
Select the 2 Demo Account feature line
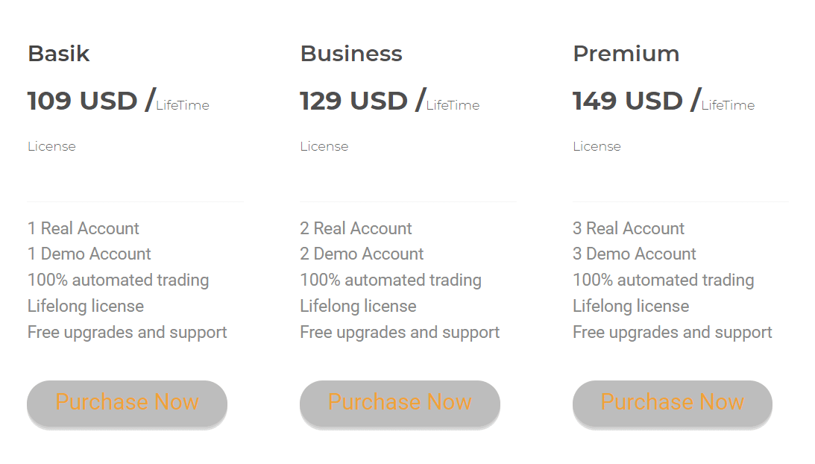361,254
